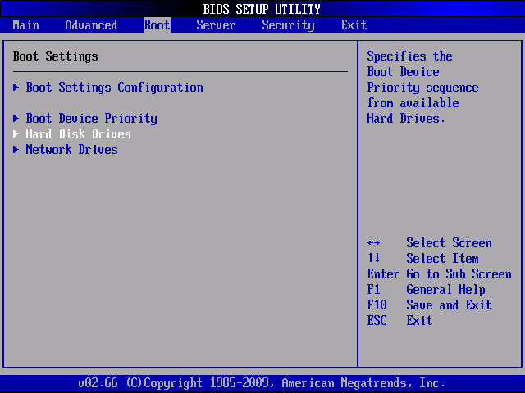Screen dimensions: 525x393
Task: Switch to the Exit tab
Action: [x=354, y=25]
